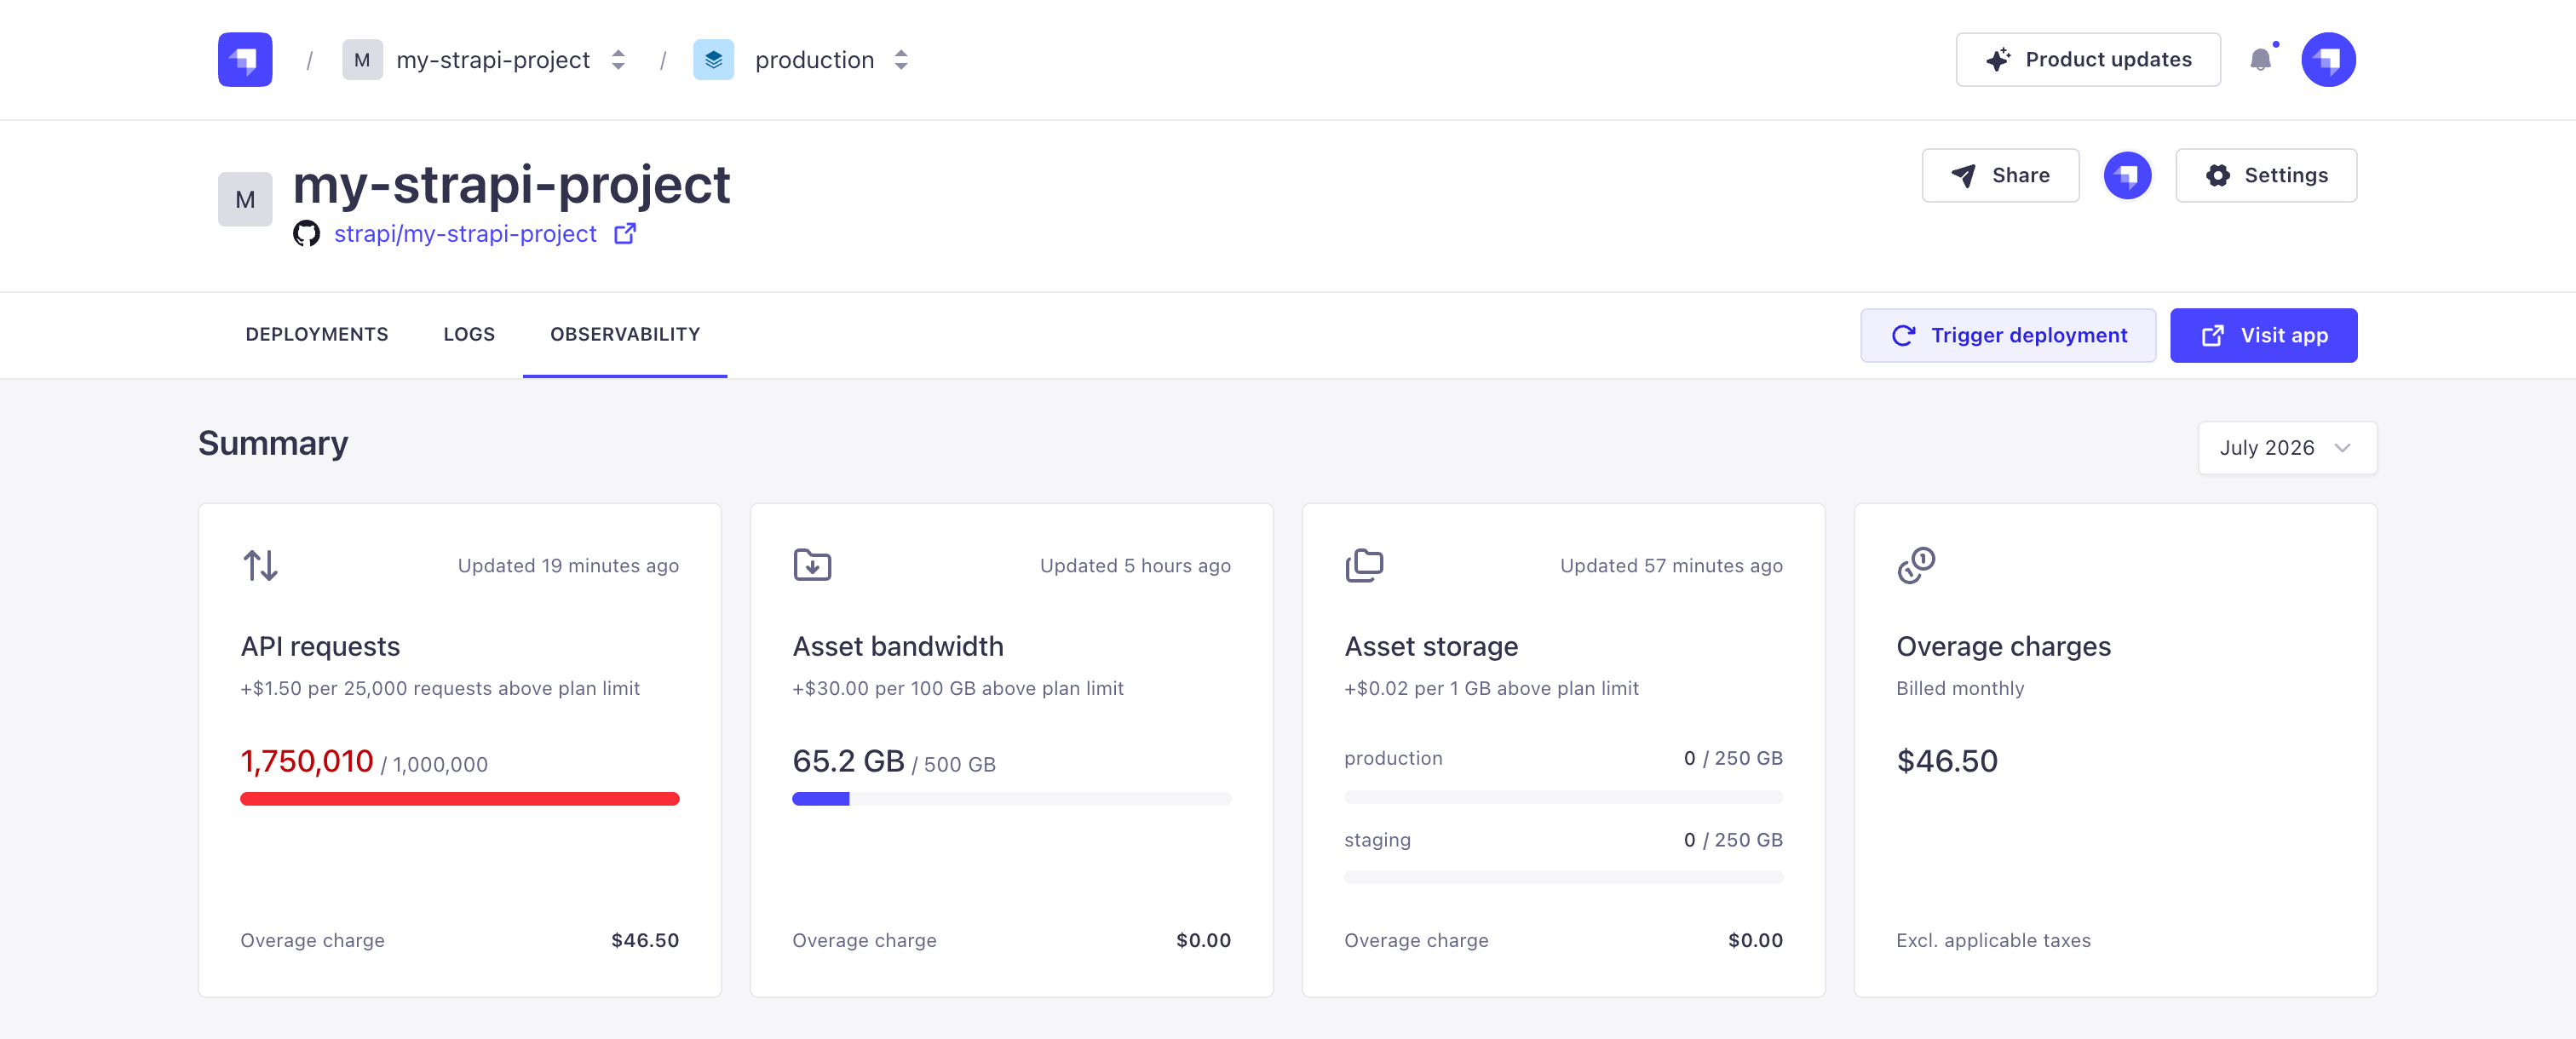Click the Asset storage card title
This screenshot has height=1039, width=2576.
(x=1431, y=647)
